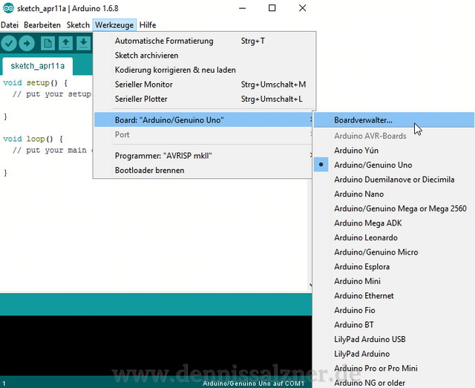The width and height of the screenshot is (475, 388).
Task: Select Arduino/Genuino Micro board
Action: pyautogui.click(x=394, y=252)
